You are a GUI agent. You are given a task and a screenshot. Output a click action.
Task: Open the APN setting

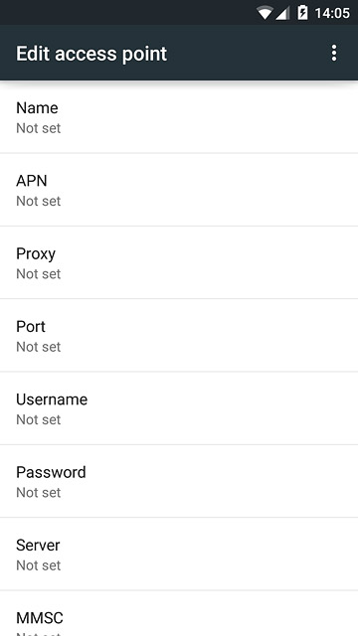click(179, 190)
